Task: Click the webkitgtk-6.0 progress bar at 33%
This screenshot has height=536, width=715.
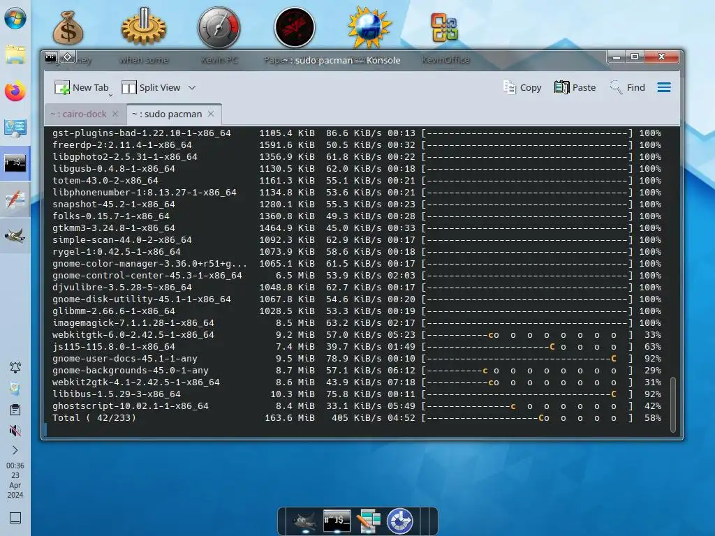Action: (528, 335)
